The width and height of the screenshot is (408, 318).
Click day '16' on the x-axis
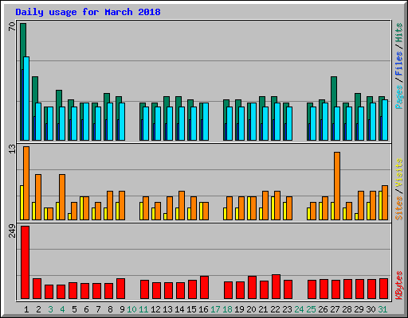click(203, 309)
